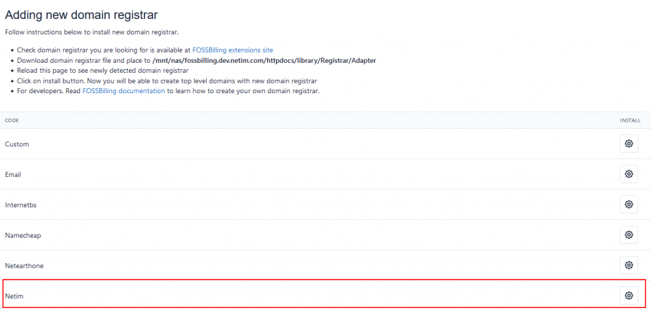This screenshot has width=651, height=310.
Task: Select the Netearthone row text
Action: 24,266
